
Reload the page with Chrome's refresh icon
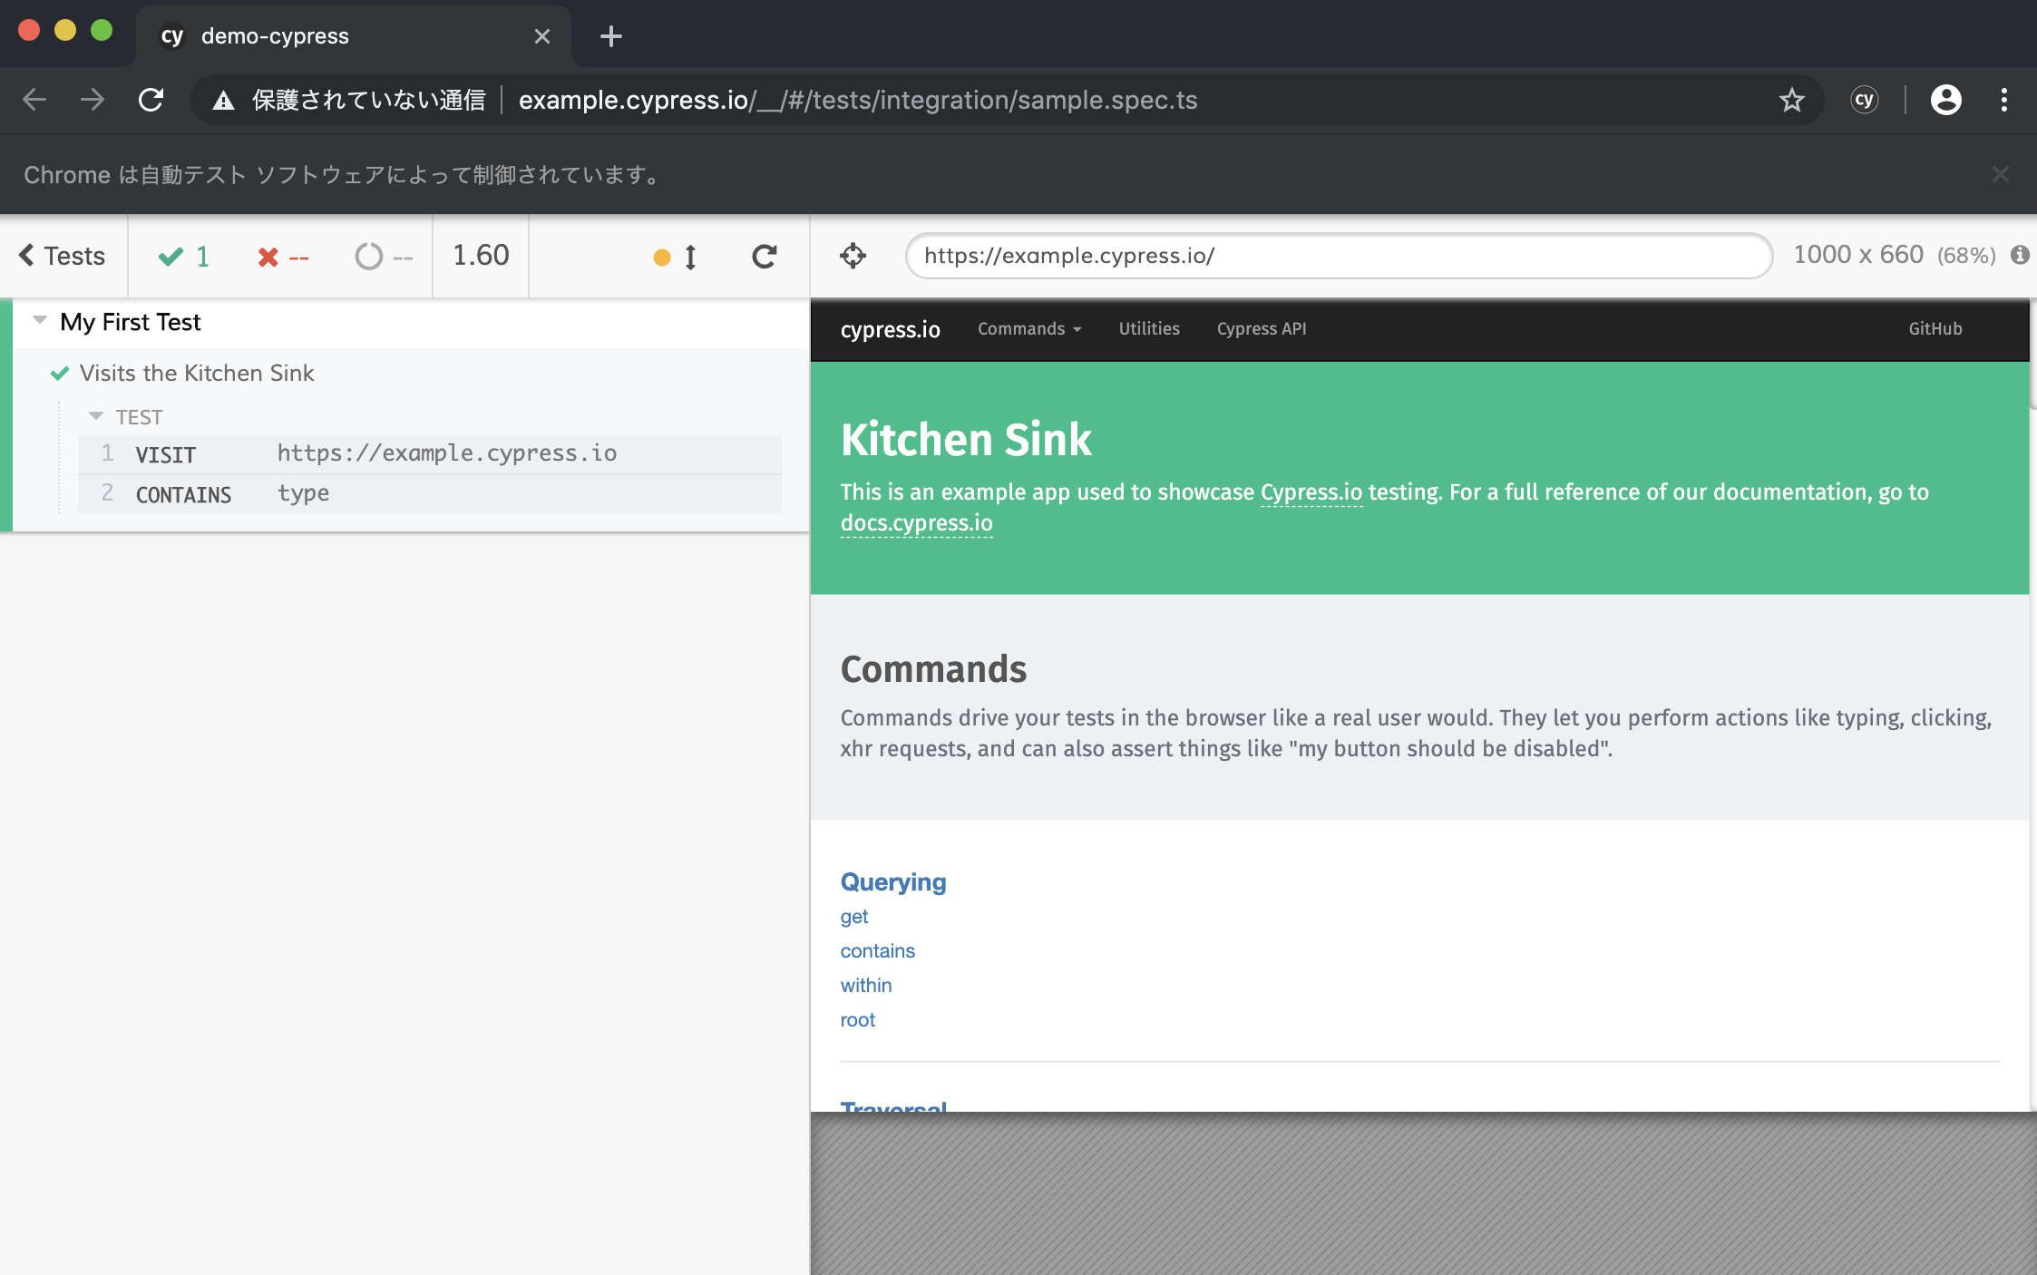pos(151,100)
